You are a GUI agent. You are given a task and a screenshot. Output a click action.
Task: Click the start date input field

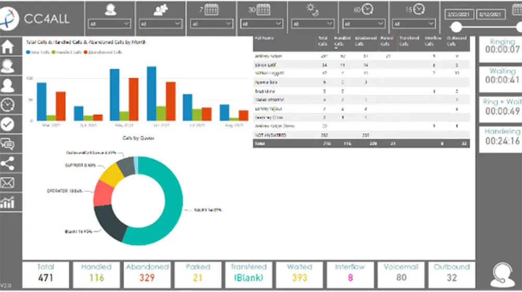(x=458, y=15)
